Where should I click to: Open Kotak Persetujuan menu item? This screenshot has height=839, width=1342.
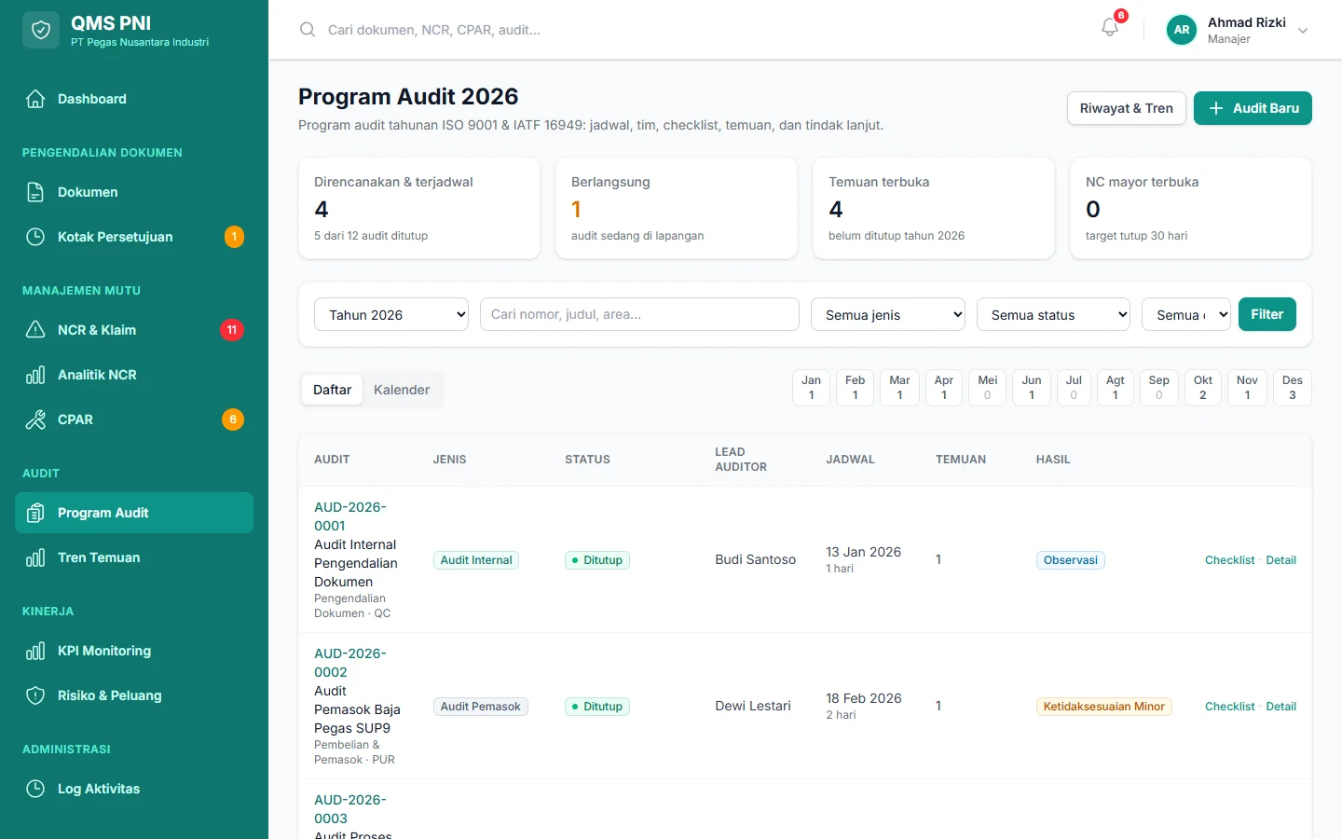click(x=134, y=237)
